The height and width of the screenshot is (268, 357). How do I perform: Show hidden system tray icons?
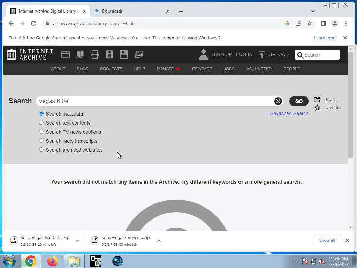[296, 261]
